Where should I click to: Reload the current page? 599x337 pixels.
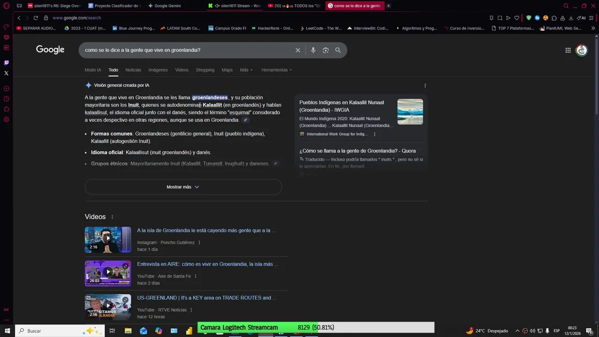tap(36, 18)
